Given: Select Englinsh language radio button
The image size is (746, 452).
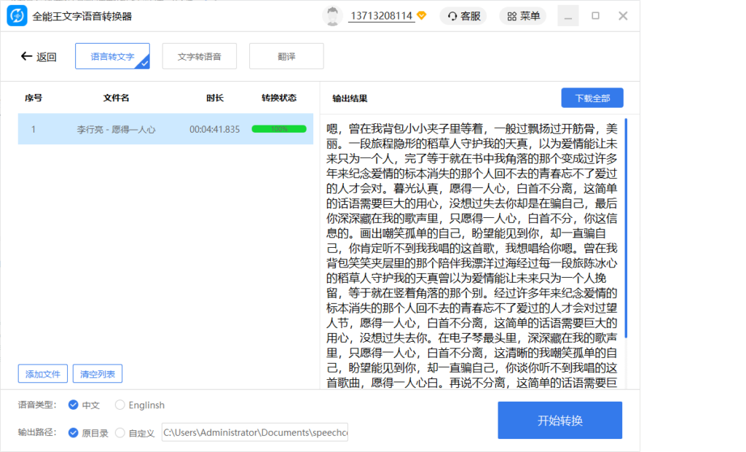Looking at the screenshot, I should tap(120, 405).
